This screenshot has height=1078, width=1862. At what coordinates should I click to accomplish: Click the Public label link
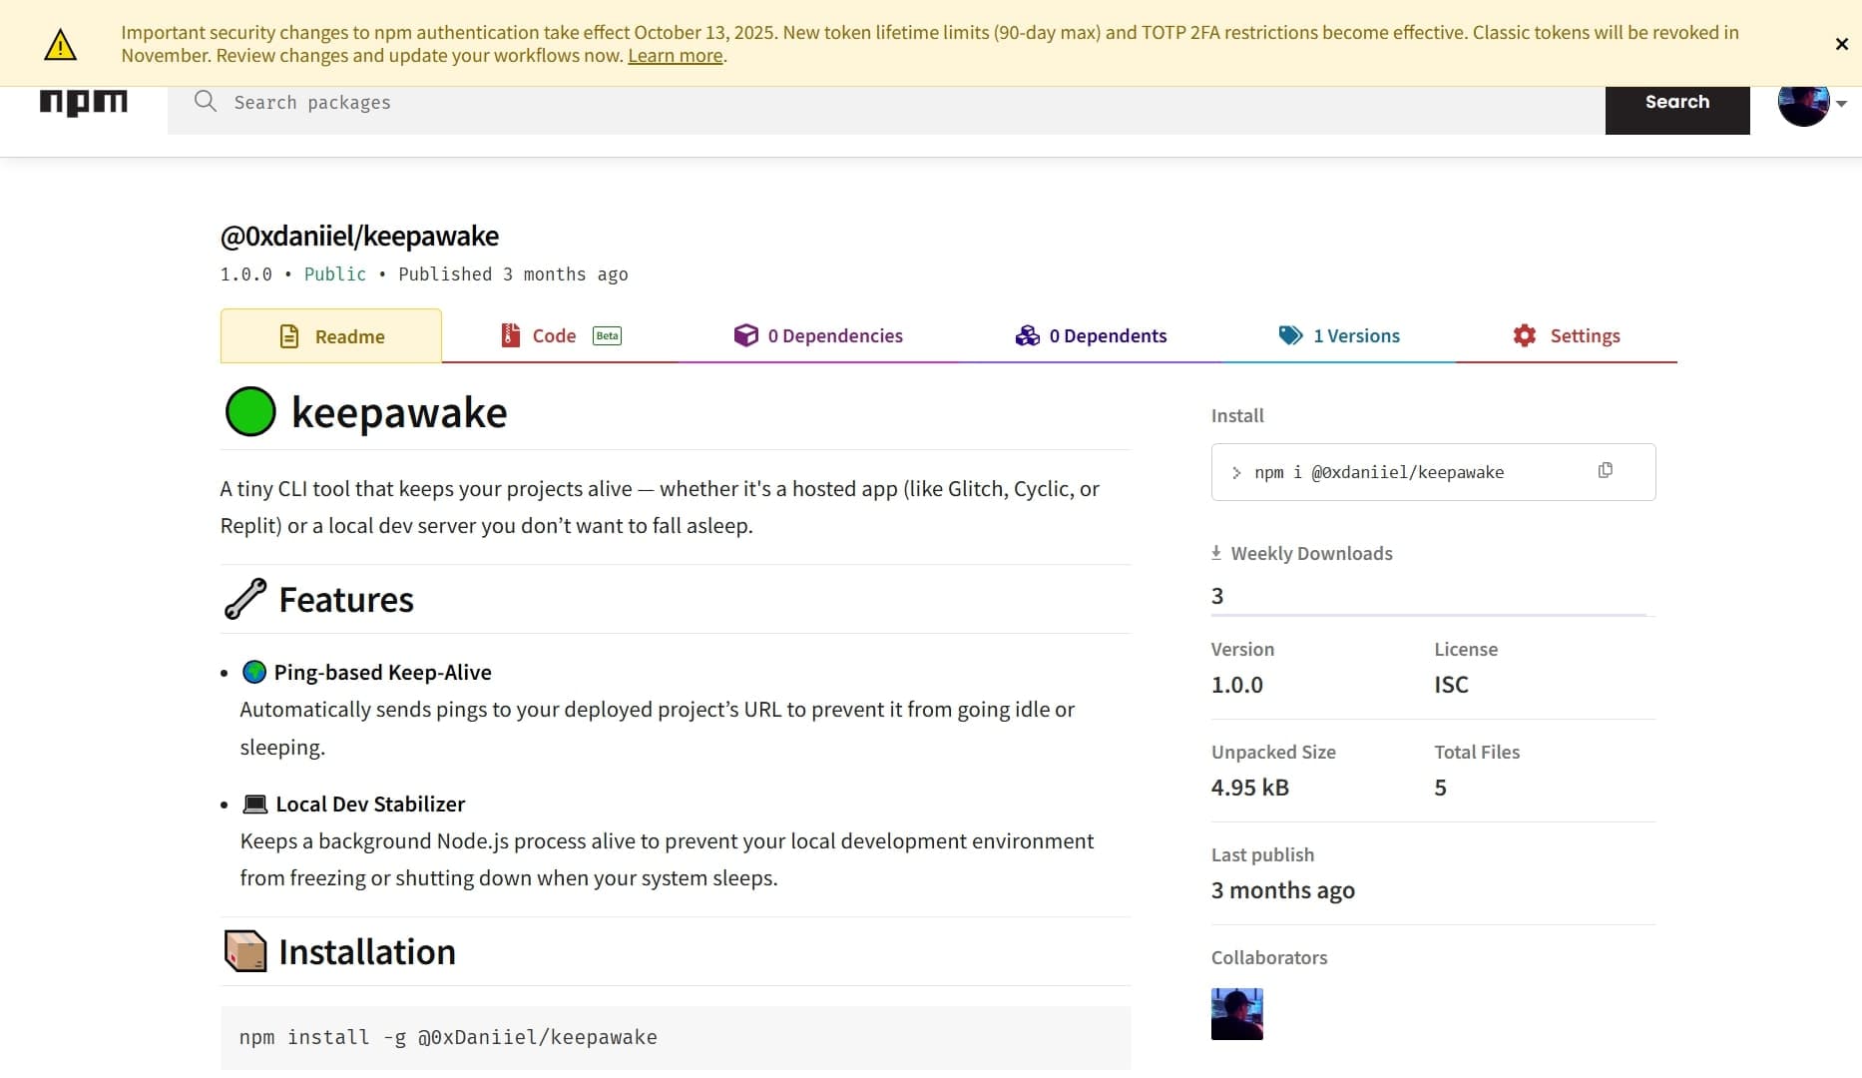click(x=334, y=274)
